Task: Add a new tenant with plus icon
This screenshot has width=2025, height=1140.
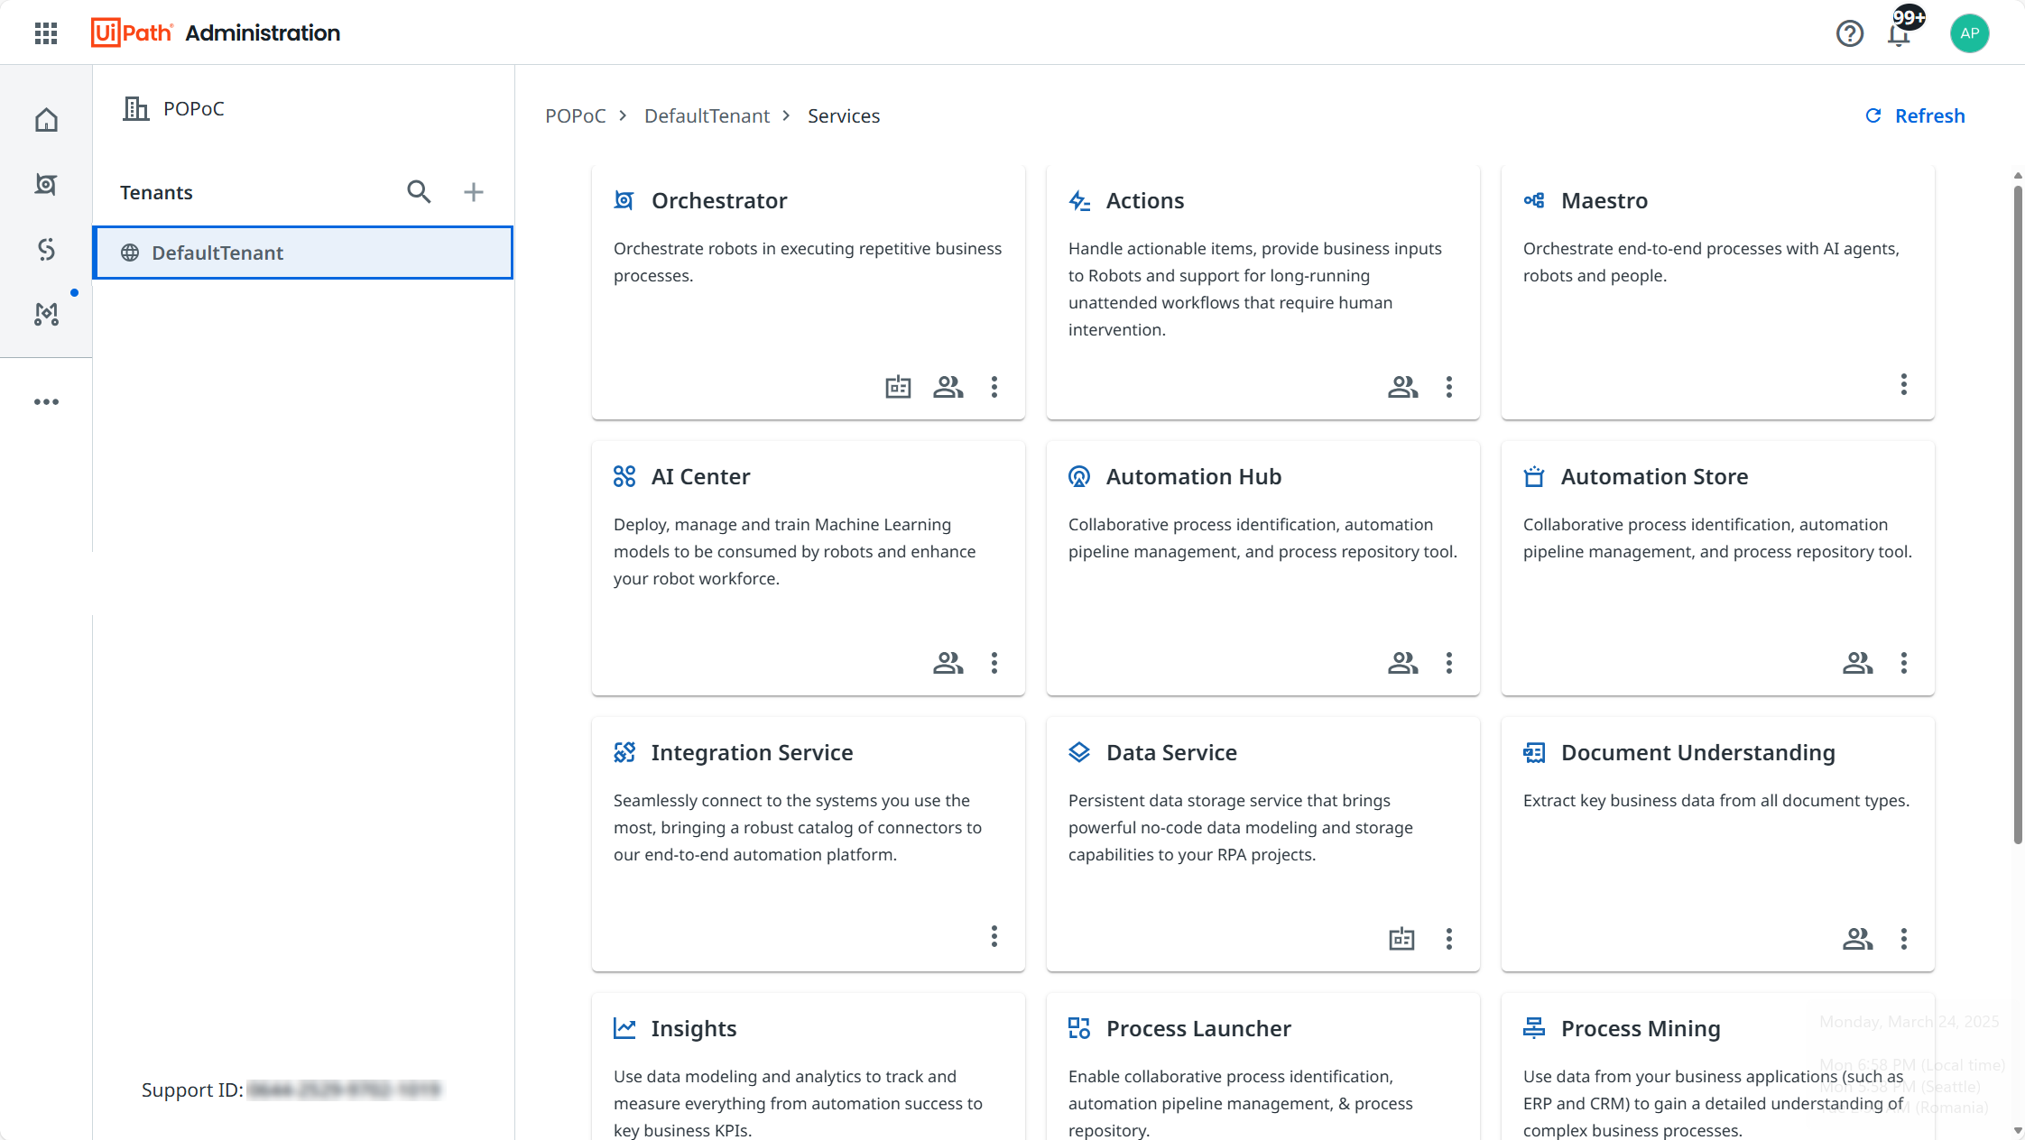Action: [474, 191]
